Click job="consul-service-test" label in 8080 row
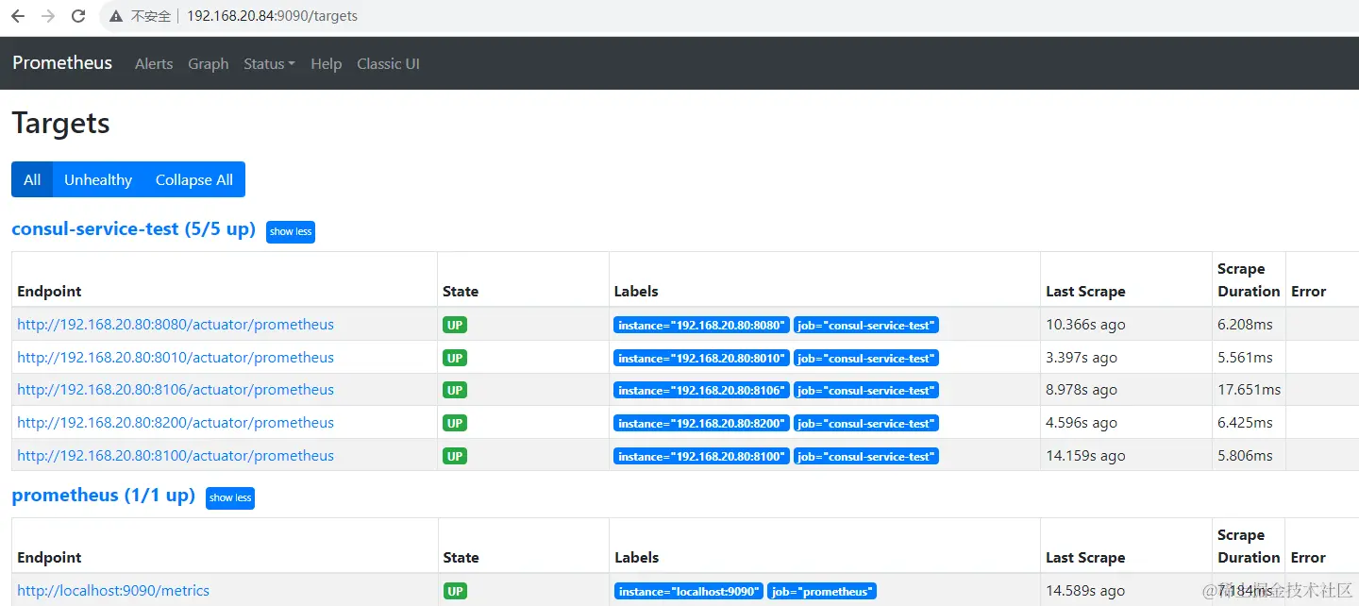 coord(866,326)
